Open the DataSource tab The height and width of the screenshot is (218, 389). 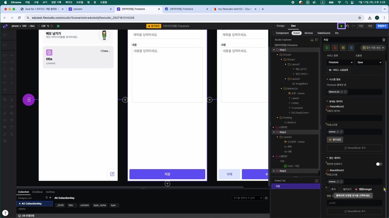[x=323, y=33]
